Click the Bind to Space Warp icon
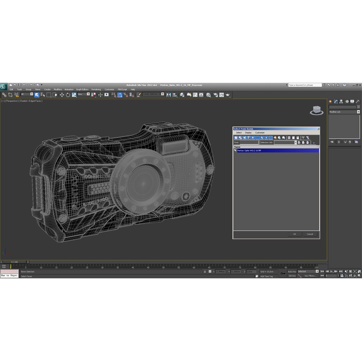362x362 pixels. click(17, 95)
